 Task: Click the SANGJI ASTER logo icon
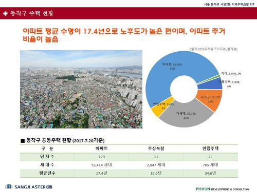[9, 186]
